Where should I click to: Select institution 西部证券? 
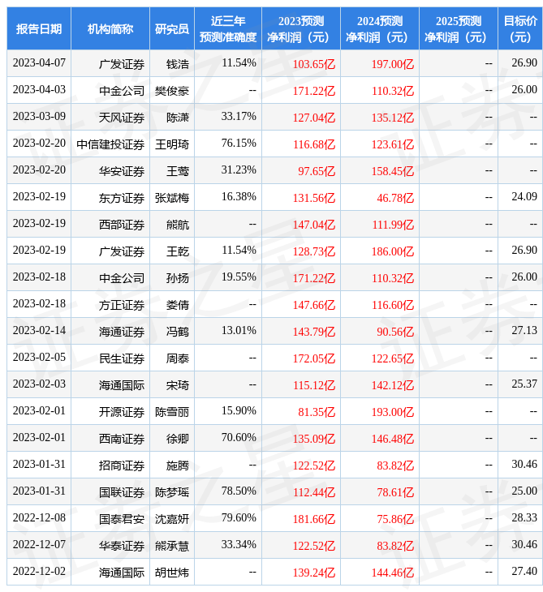click(122, 225)
